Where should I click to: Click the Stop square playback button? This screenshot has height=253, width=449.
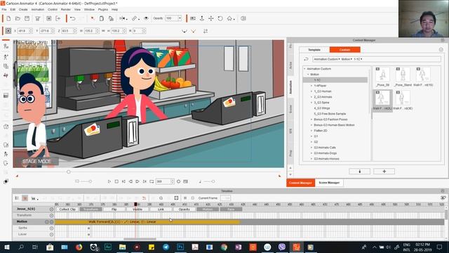pyautogui.click(x=116, y=181)
